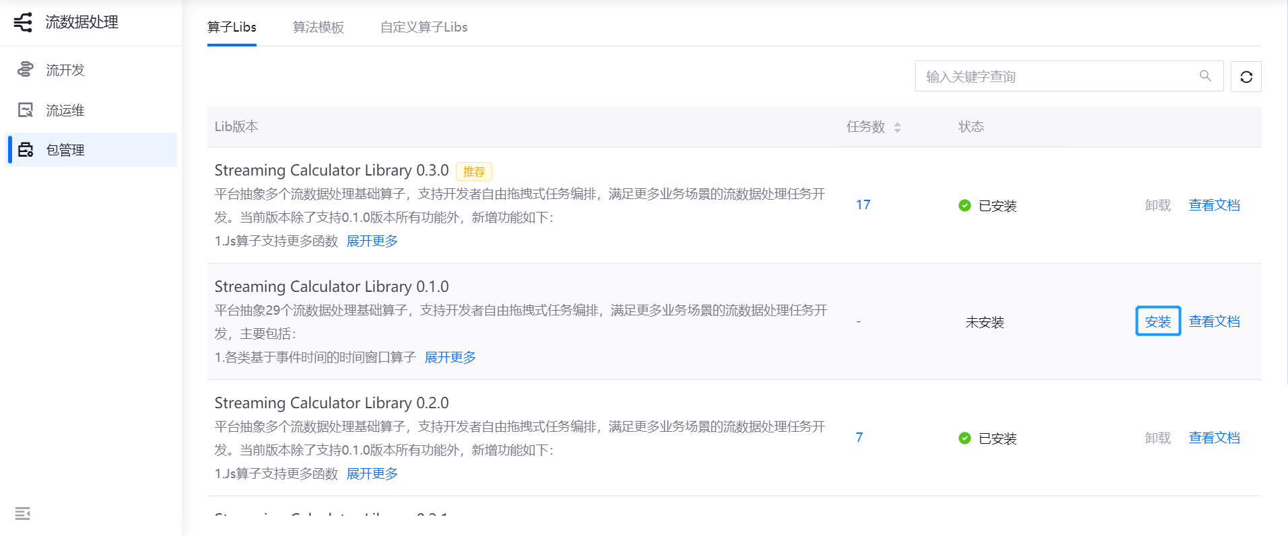Click 安装 for Library 0.1.0

point(1158,321)
